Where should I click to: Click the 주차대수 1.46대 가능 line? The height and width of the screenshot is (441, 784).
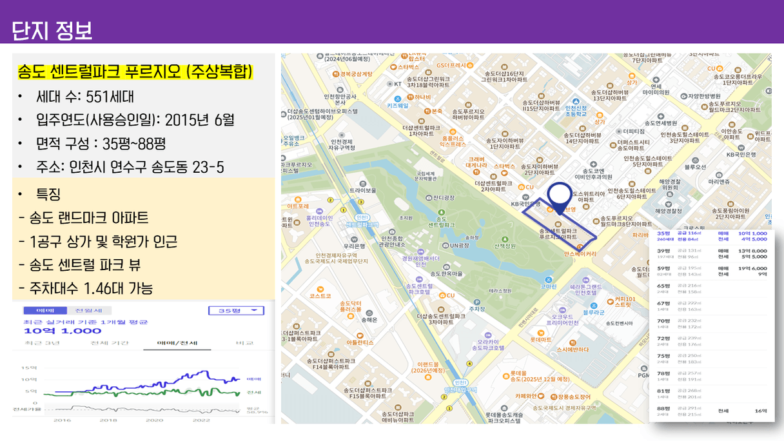pos(86,288)
